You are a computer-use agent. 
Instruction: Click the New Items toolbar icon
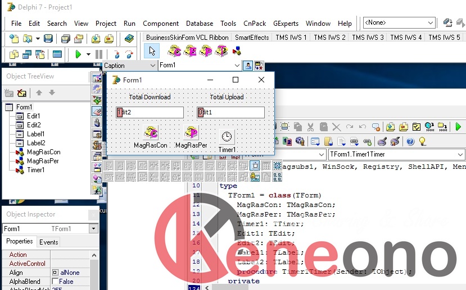click(13, 39)
